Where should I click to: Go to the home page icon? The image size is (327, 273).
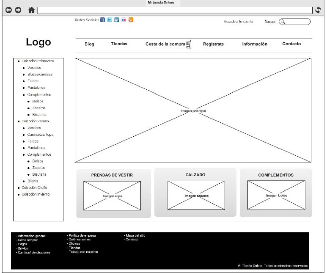31,10
